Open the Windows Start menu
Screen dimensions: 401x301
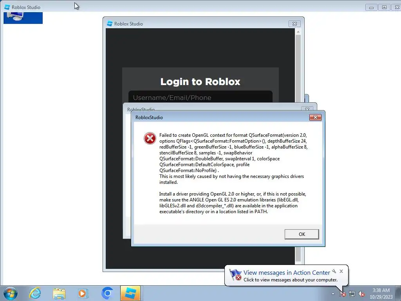(x=11, y=293)
